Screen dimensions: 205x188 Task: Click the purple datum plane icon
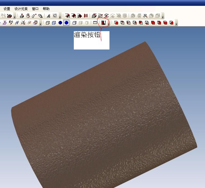(x=5, y=23)
